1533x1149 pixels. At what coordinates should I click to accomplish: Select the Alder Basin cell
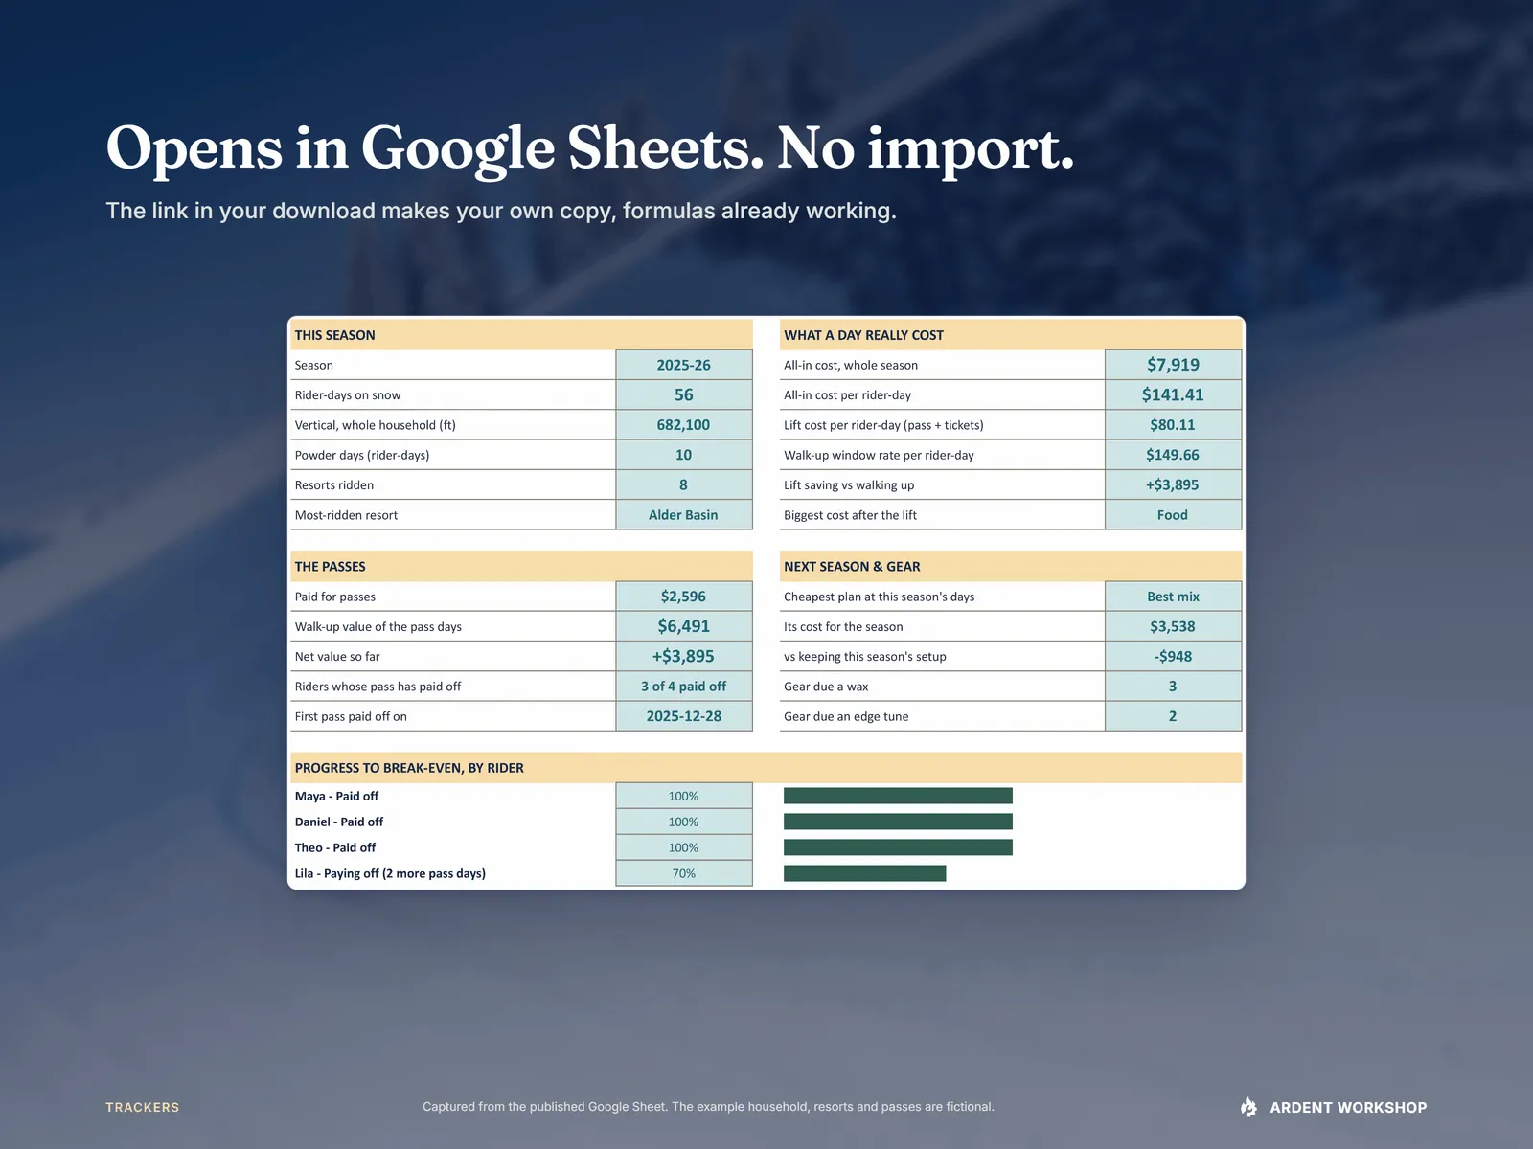[x=684, y=515]
